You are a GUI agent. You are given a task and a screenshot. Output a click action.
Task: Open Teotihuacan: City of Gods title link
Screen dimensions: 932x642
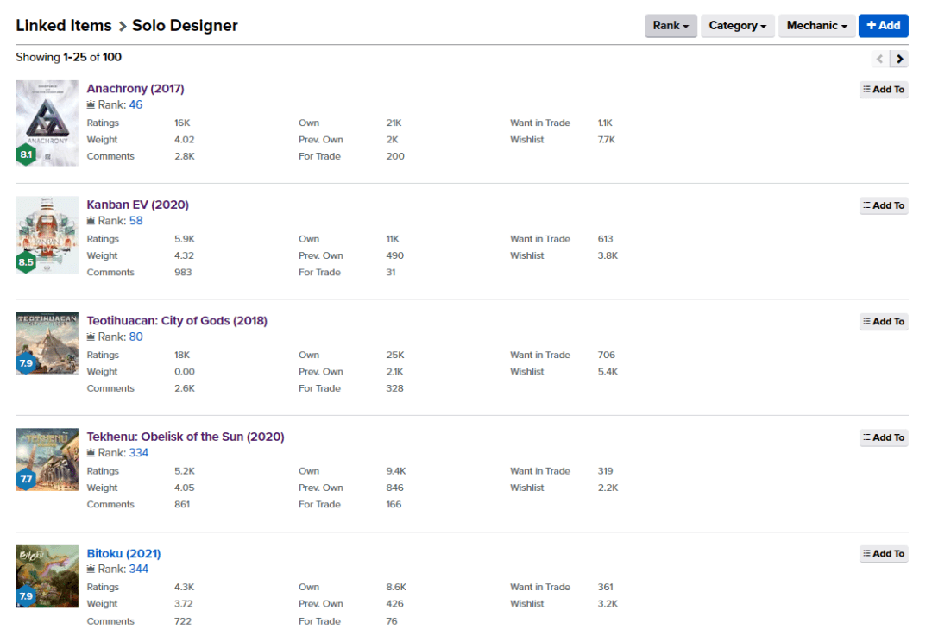177,321
